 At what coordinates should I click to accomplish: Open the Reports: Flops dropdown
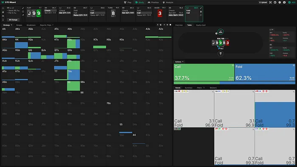click(x=47, y=25)
